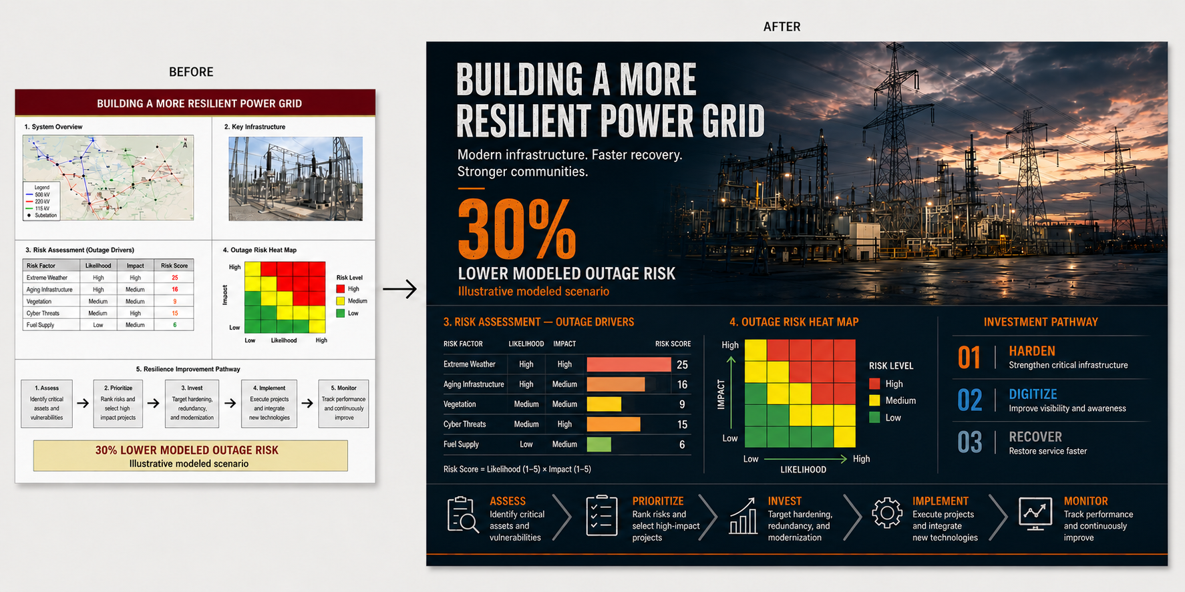Click the "Risk Score = Likelihood" formula note
The image size is (1185, 592).
(517, 469)
